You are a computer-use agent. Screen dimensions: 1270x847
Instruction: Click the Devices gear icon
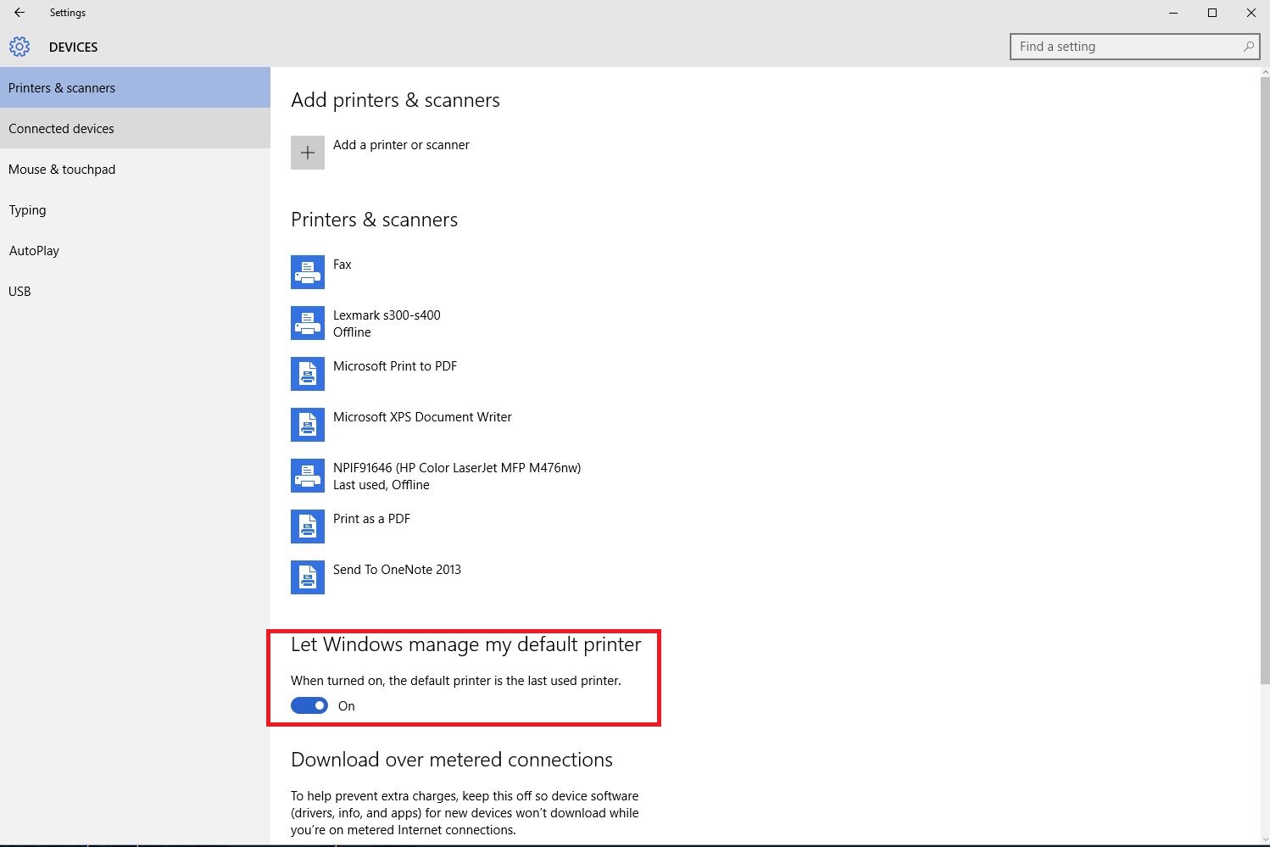19,47
